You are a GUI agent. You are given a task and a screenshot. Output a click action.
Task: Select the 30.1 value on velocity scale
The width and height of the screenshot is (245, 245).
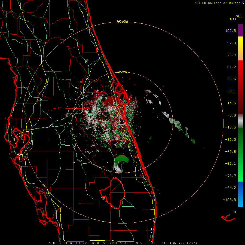[x=232, y=91]
